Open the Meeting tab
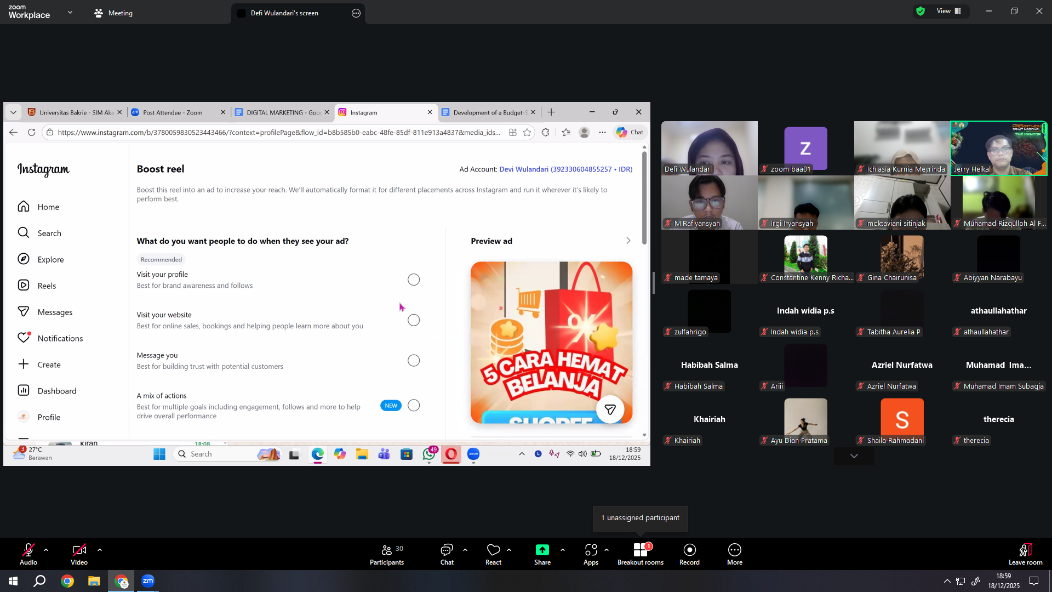 pos(113,13)
